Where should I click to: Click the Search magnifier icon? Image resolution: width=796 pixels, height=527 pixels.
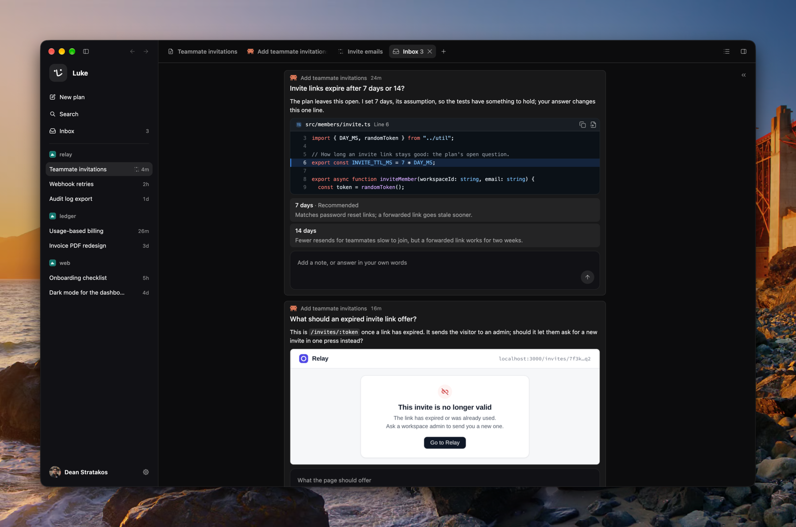click(52, 114)
